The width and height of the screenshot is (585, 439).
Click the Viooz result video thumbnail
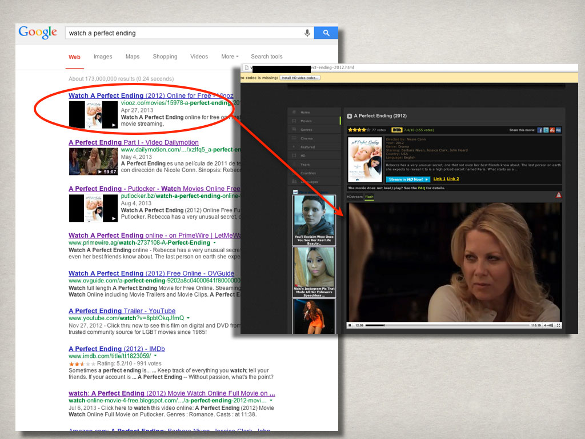[93, 115]
